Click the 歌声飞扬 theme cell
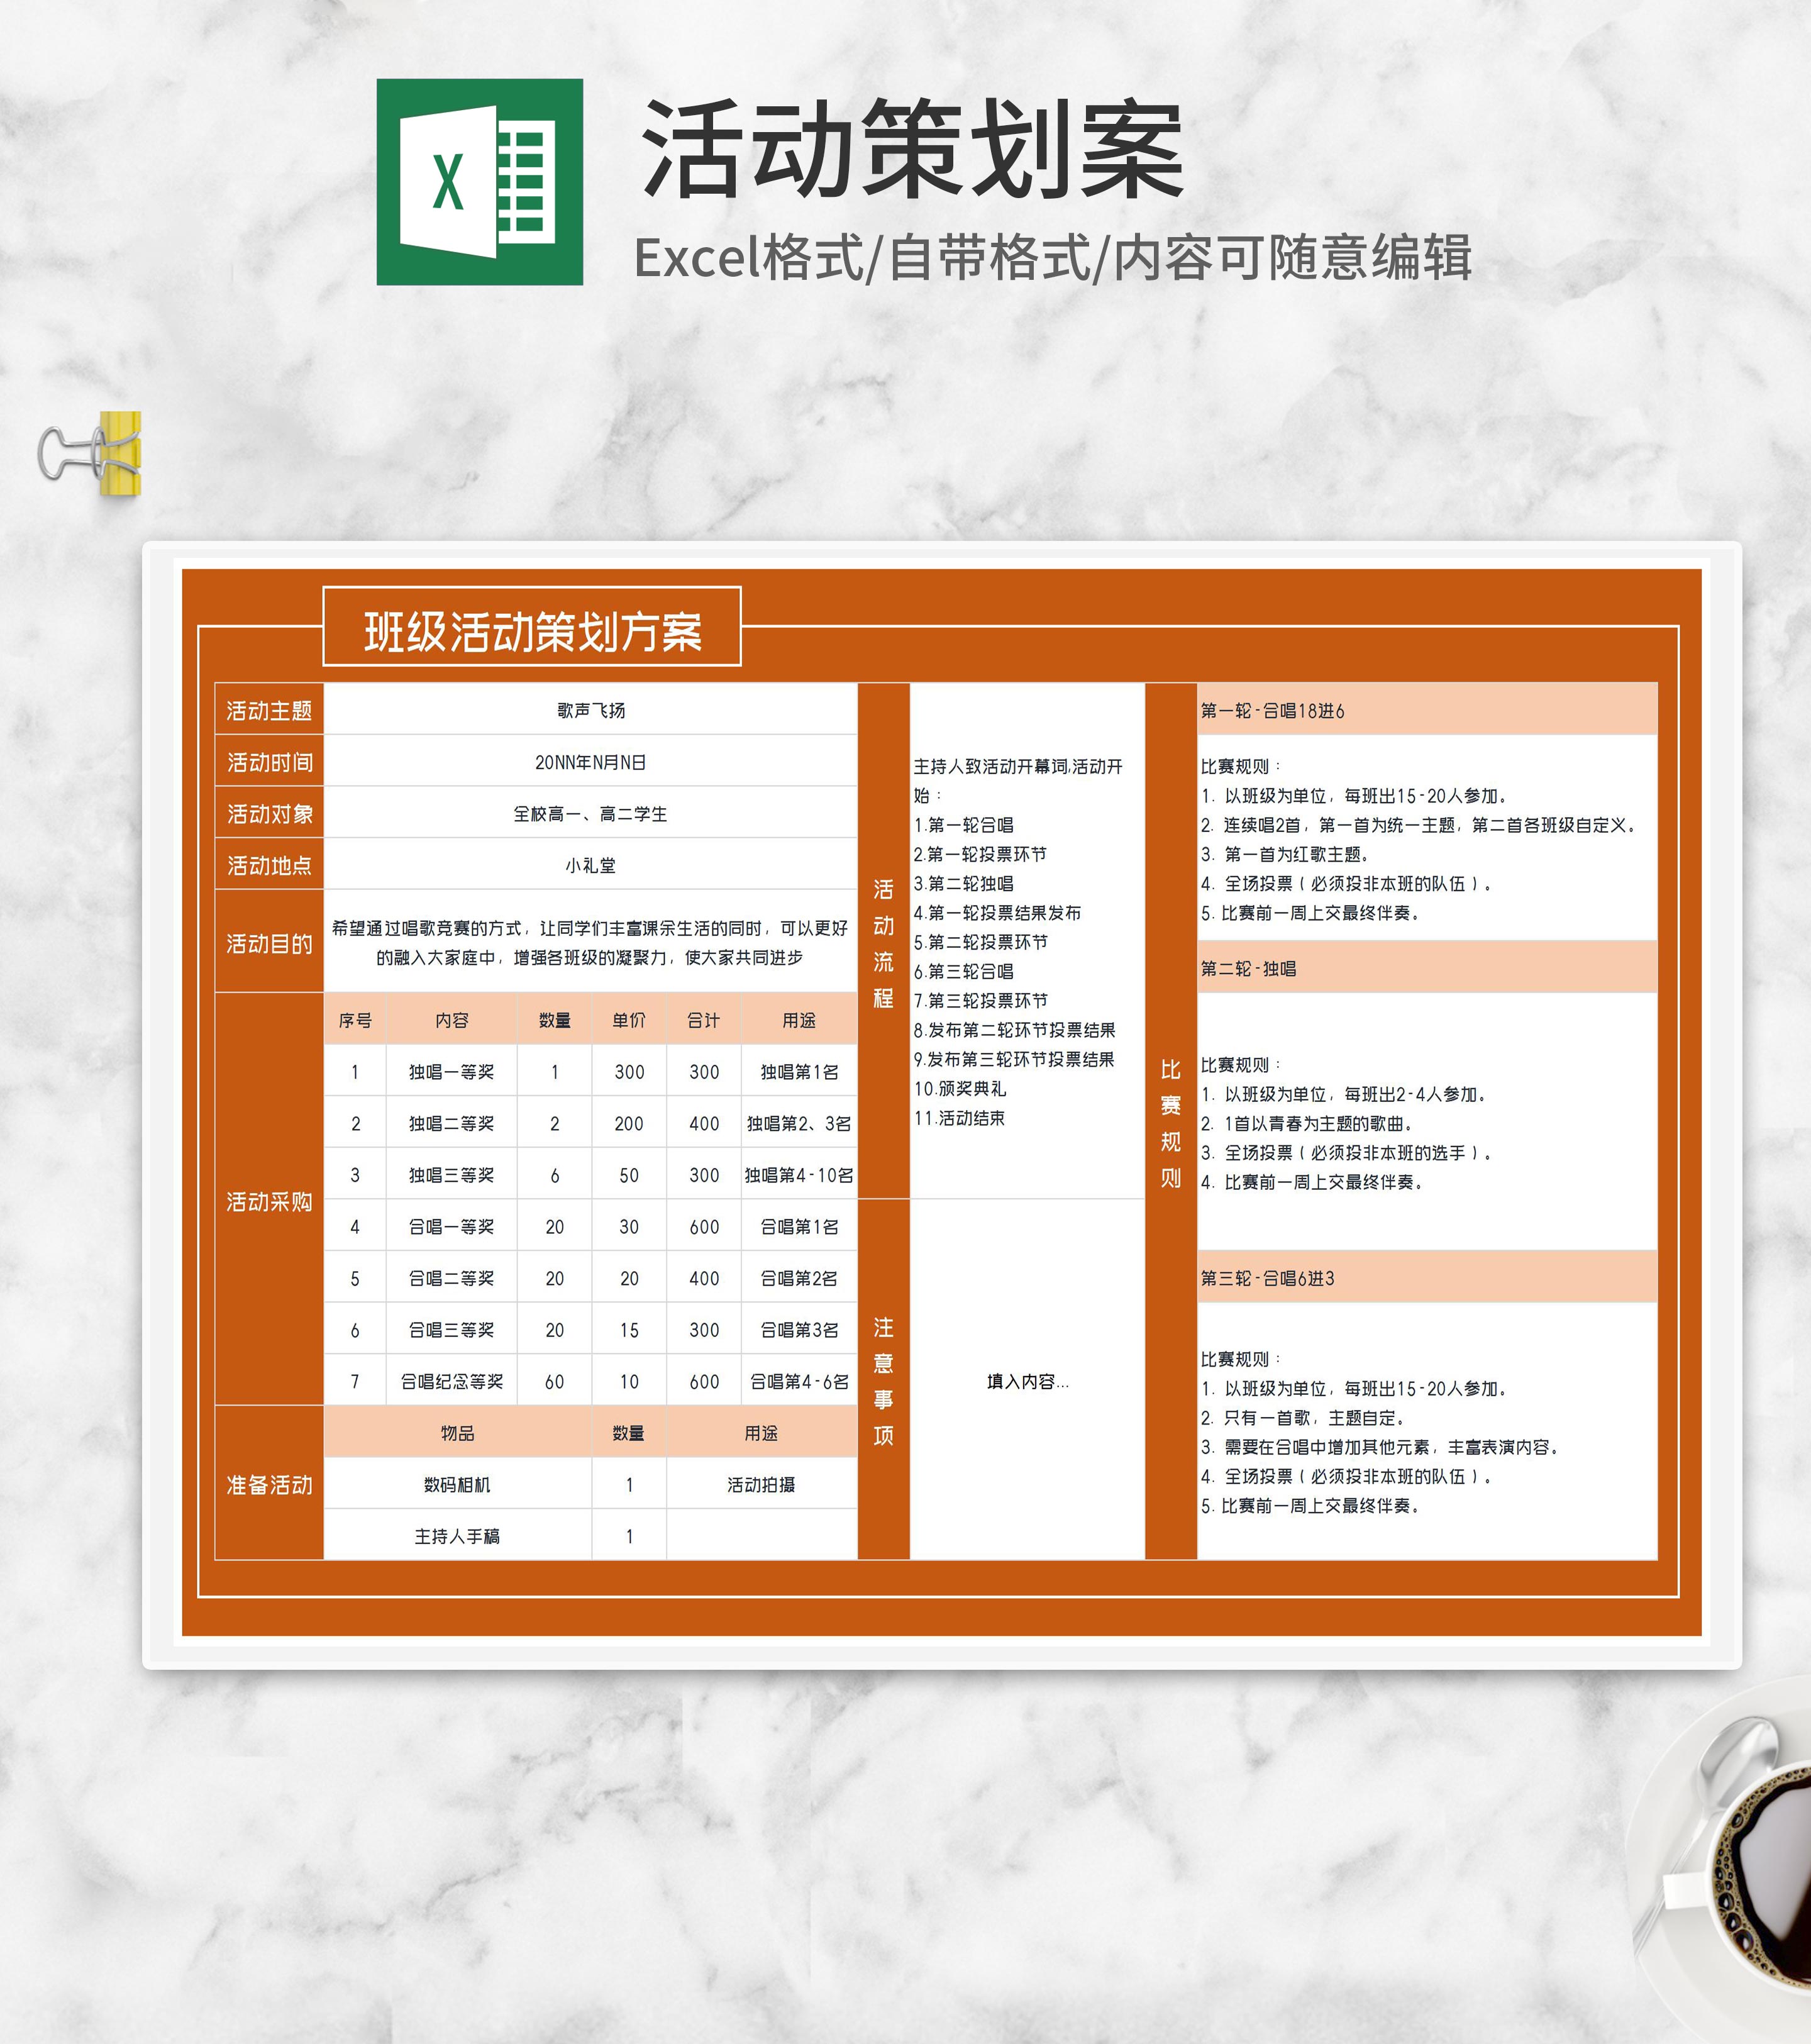1811x2044 pixels. (590, 710)
